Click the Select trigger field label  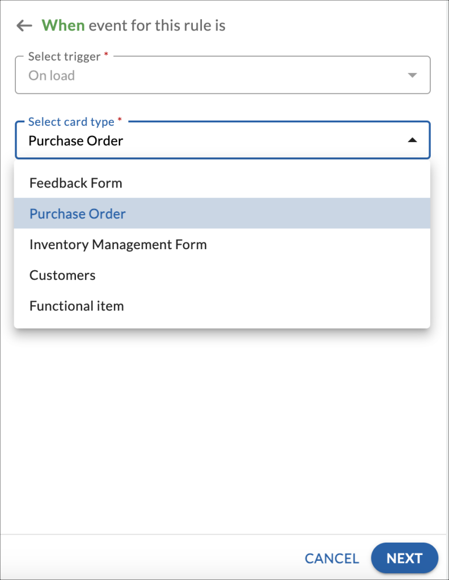pos(64,57)
